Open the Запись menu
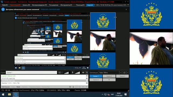 pyautogui.click(x=26, y=5)
